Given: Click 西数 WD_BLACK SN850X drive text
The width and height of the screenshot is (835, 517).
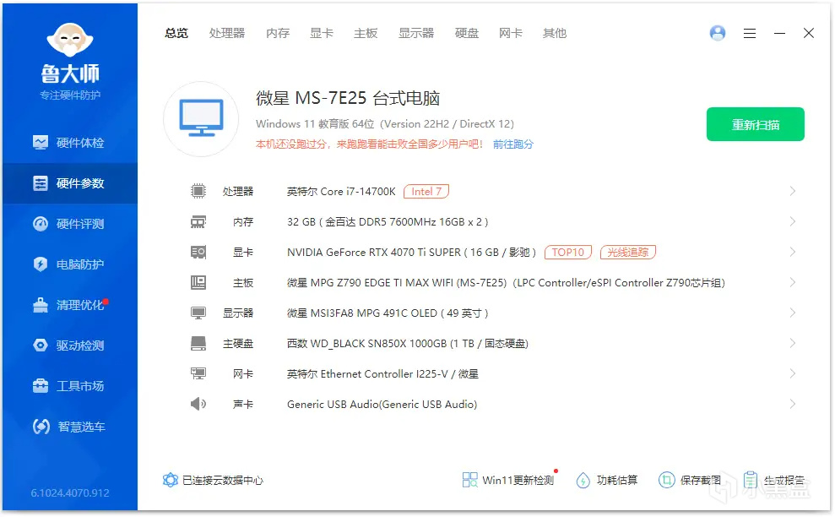Looking at the screenshot, I should [x=408, y=343].
